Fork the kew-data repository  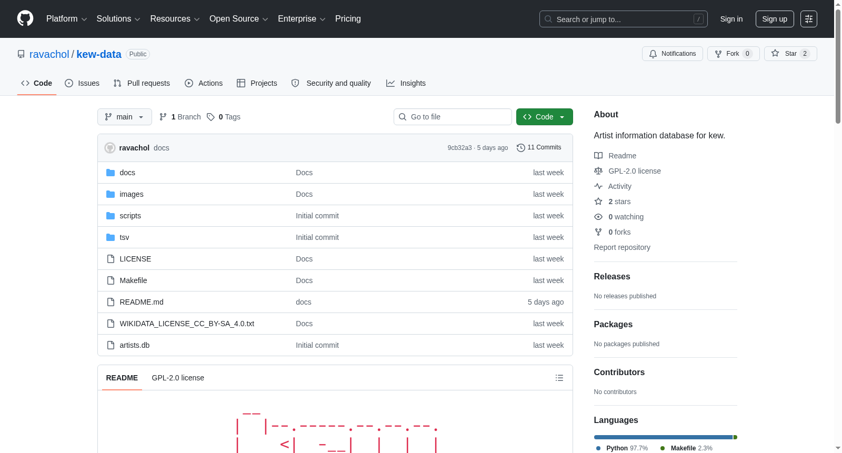[734, 54]
